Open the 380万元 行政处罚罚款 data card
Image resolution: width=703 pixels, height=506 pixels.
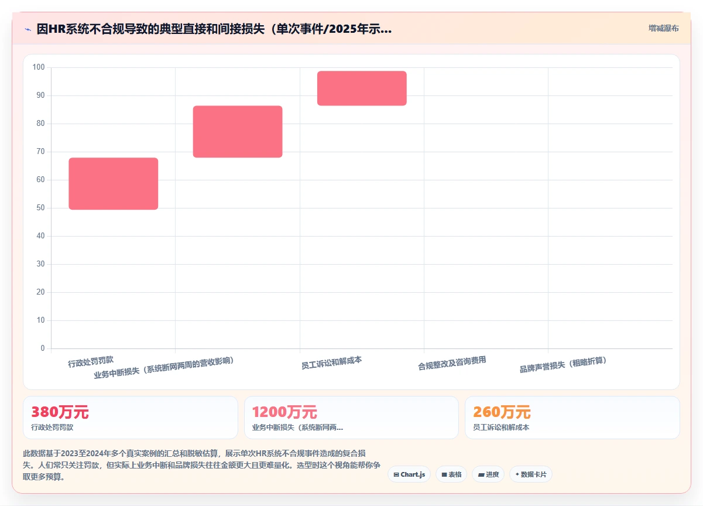coord(131,418)
